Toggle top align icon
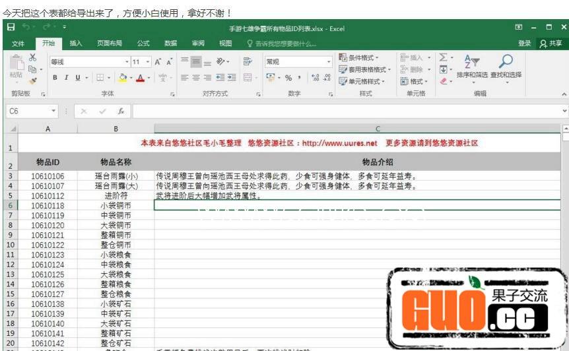The height and width of the screenshot is (351, 569). click(x=185, y=60)
